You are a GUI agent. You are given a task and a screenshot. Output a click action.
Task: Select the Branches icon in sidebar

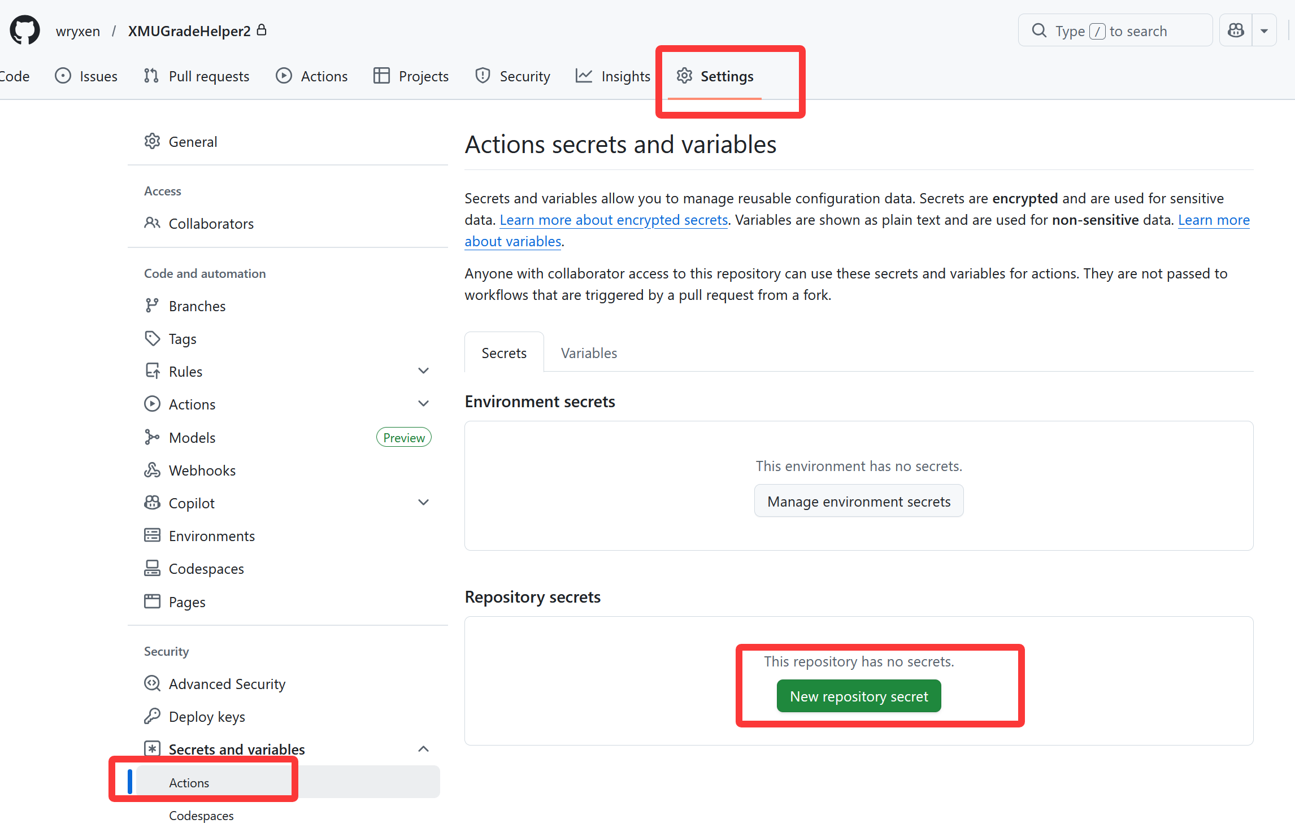pyautogui.click(x=152, y=306)
